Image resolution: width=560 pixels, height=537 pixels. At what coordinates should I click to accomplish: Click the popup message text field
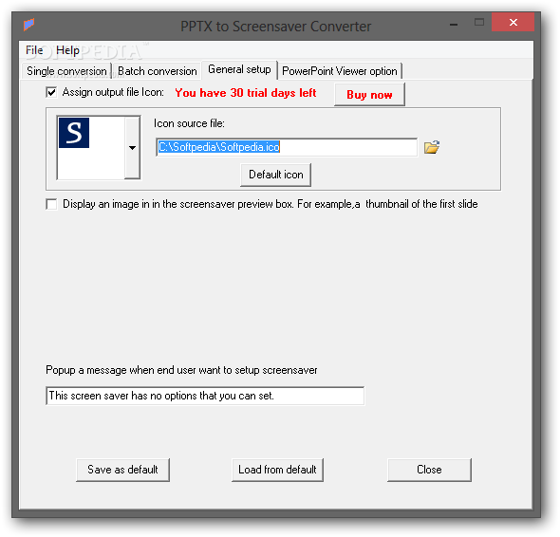[205, 396]
